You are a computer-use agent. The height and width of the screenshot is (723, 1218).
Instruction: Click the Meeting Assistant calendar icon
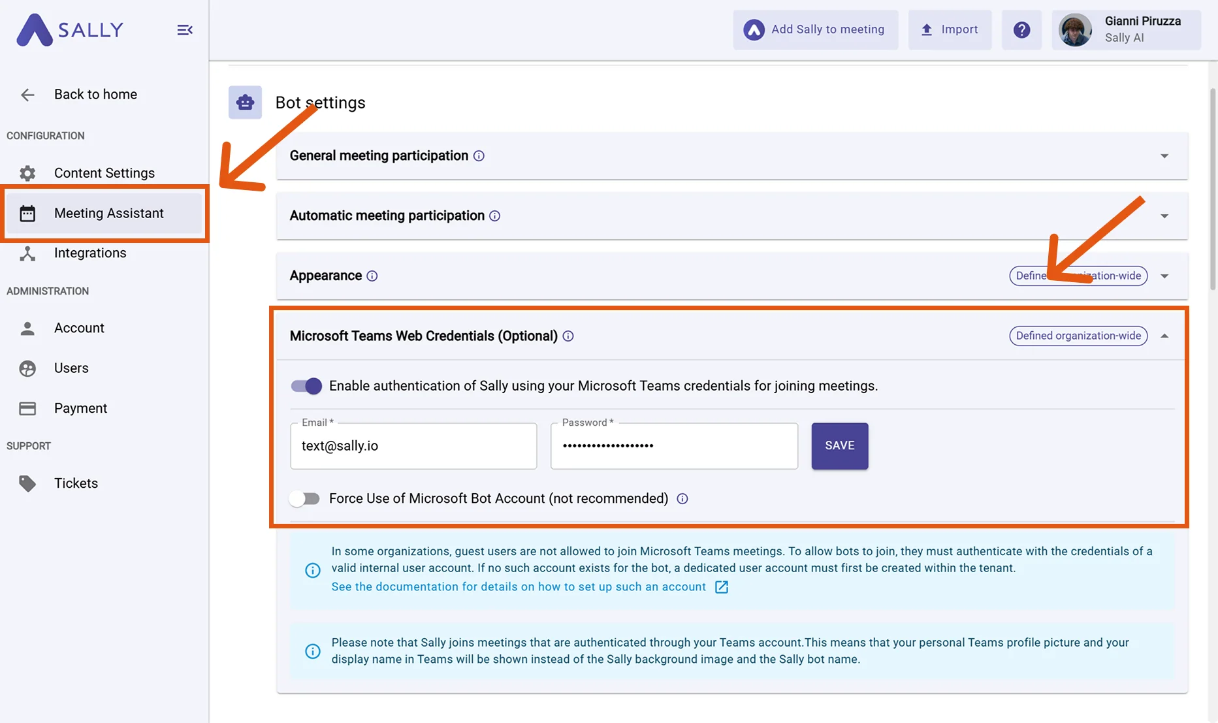(27, 214)
